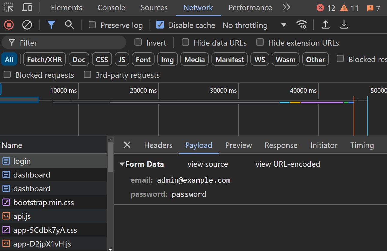The height and width of the screenshot is (251, 387).
Task: Collapse the Form Data section
Action: click(122, 164)
